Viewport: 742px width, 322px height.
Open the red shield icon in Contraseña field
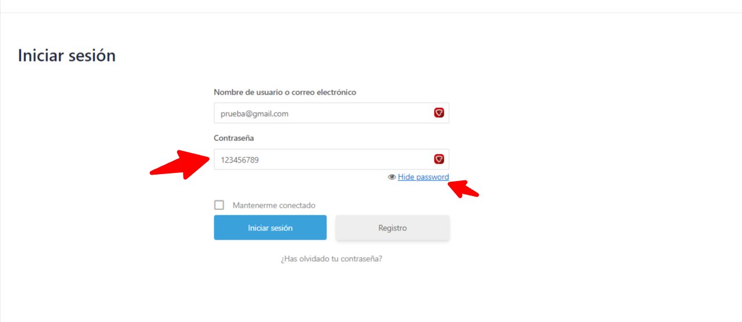[439, 159]
